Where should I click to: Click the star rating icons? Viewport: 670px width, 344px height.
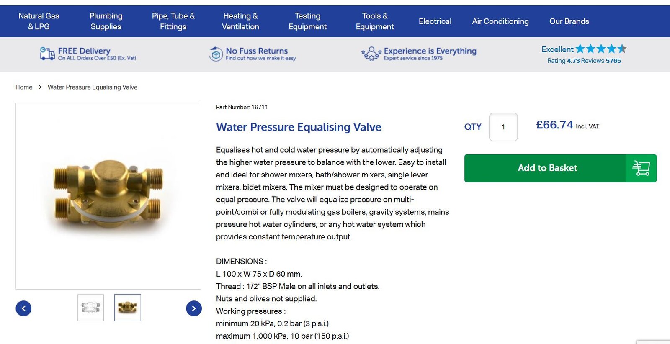[x=601, y=49]
